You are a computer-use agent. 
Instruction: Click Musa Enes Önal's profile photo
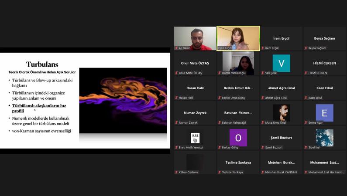[281, 113]
